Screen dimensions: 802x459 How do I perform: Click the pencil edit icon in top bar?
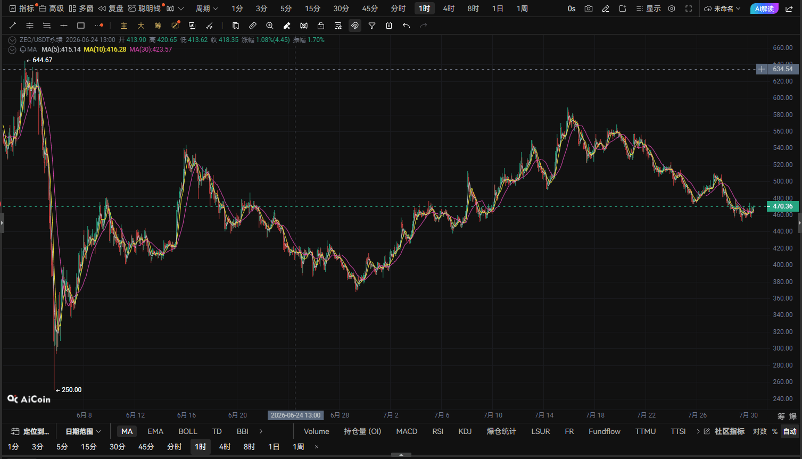pos(606,9)
